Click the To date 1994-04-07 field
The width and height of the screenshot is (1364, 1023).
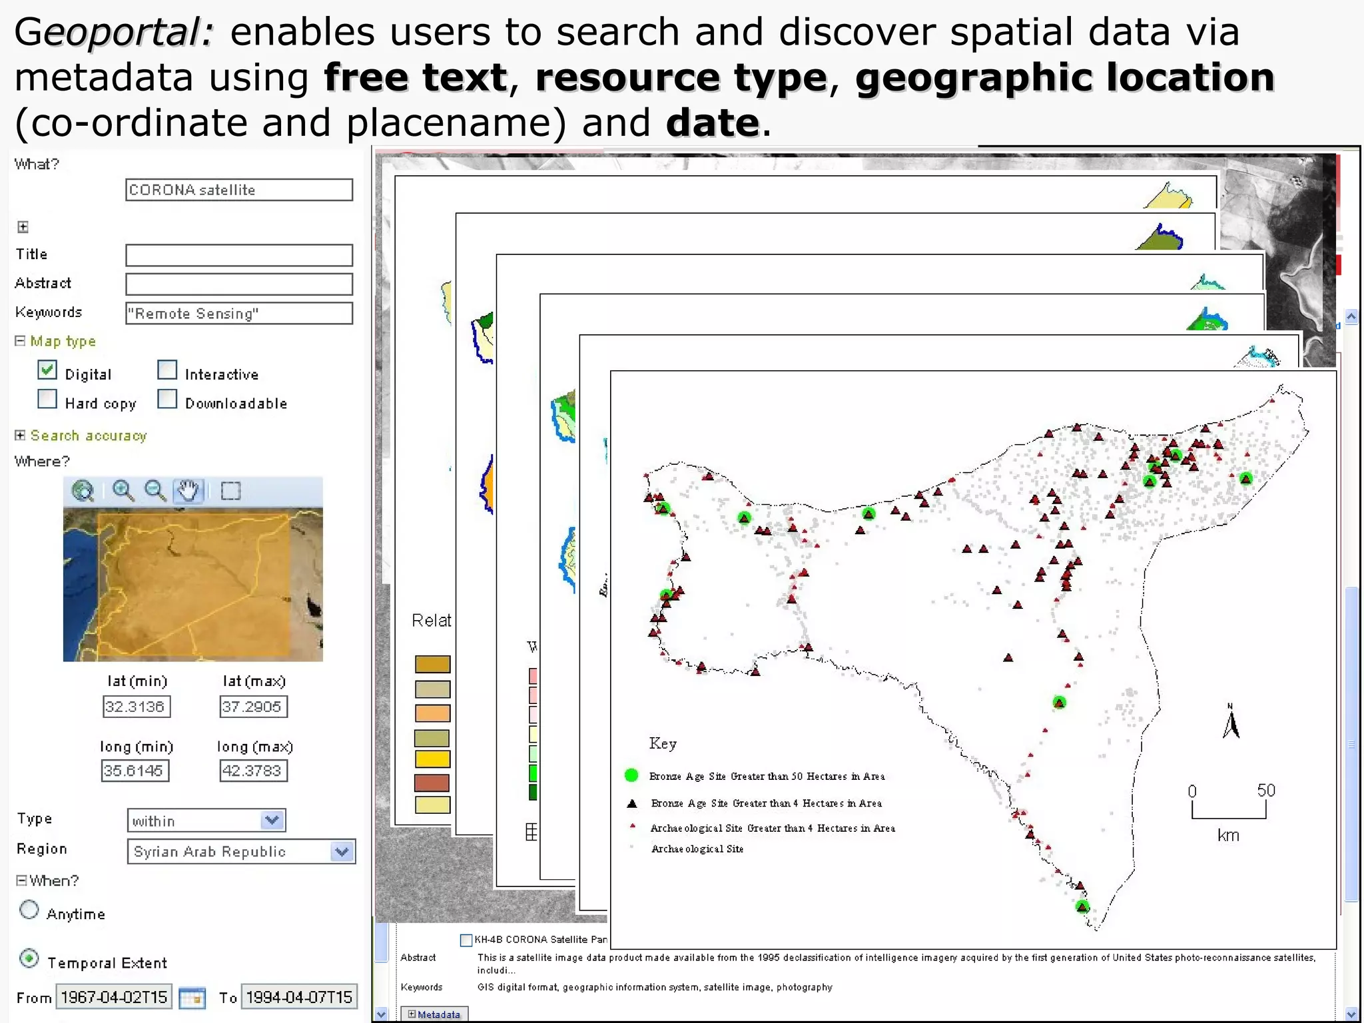[300, 997]
